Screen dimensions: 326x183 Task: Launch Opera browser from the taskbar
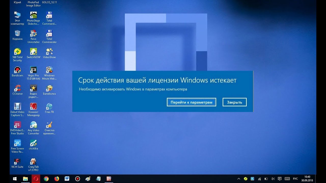[36, 179]
